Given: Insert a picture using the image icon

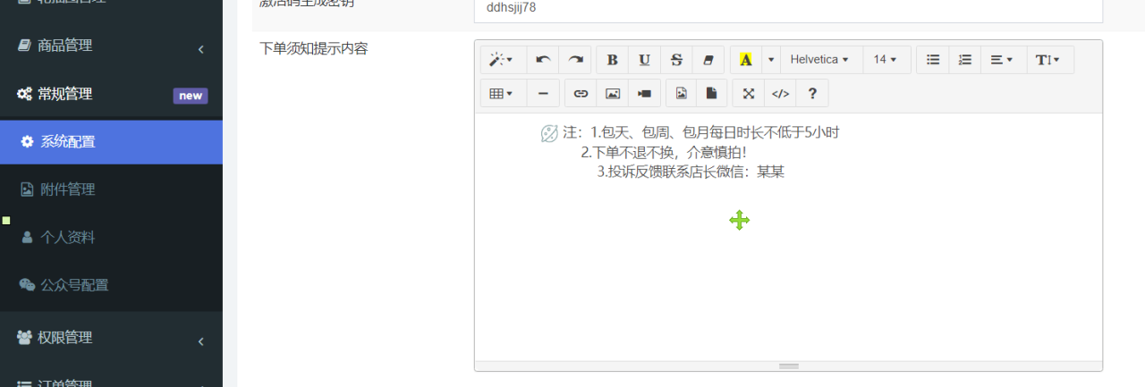Looking at the screenshot, I should coord(613,93).
